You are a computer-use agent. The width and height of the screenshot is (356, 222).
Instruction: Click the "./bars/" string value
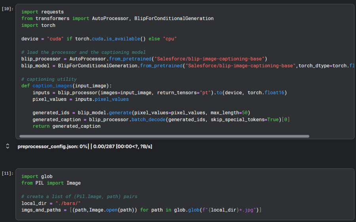(68, 203)
